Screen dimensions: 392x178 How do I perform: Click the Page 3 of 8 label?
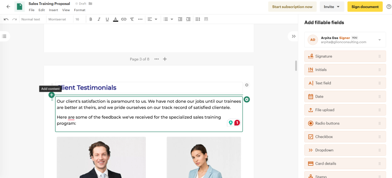(139, 59)
